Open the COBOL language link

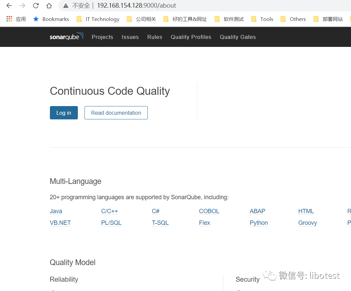(209, 211)
